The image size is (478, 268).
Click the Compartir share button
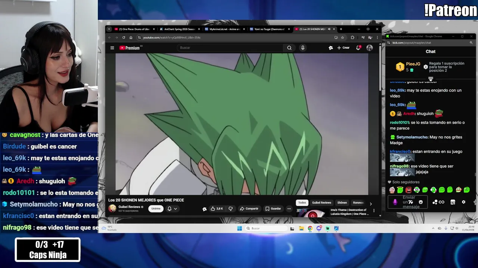click(x=249, y=208)
